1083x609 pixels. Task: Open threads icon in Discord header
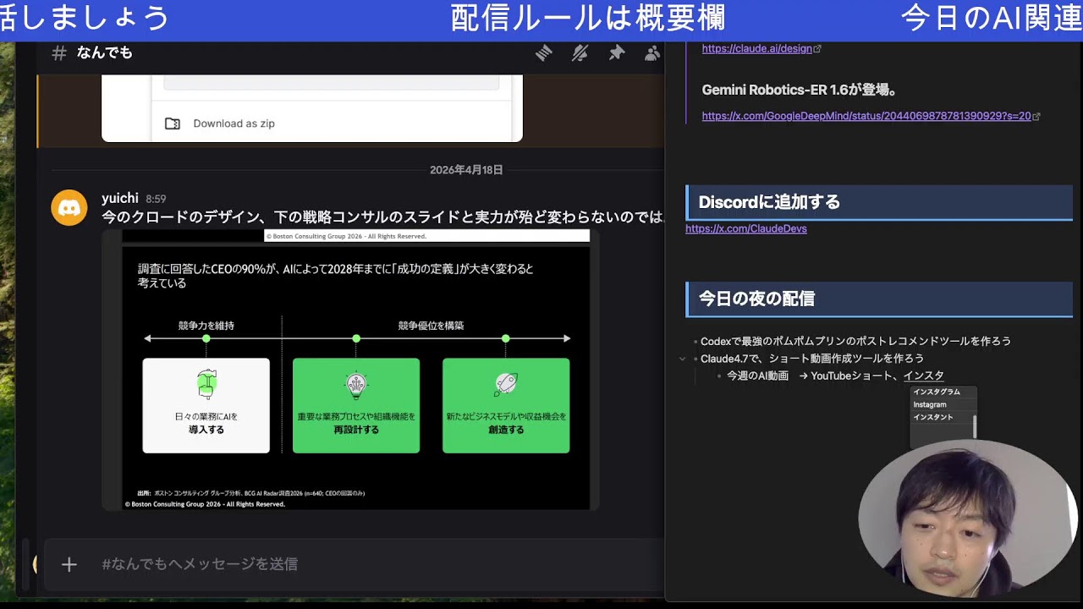point(544,53)
